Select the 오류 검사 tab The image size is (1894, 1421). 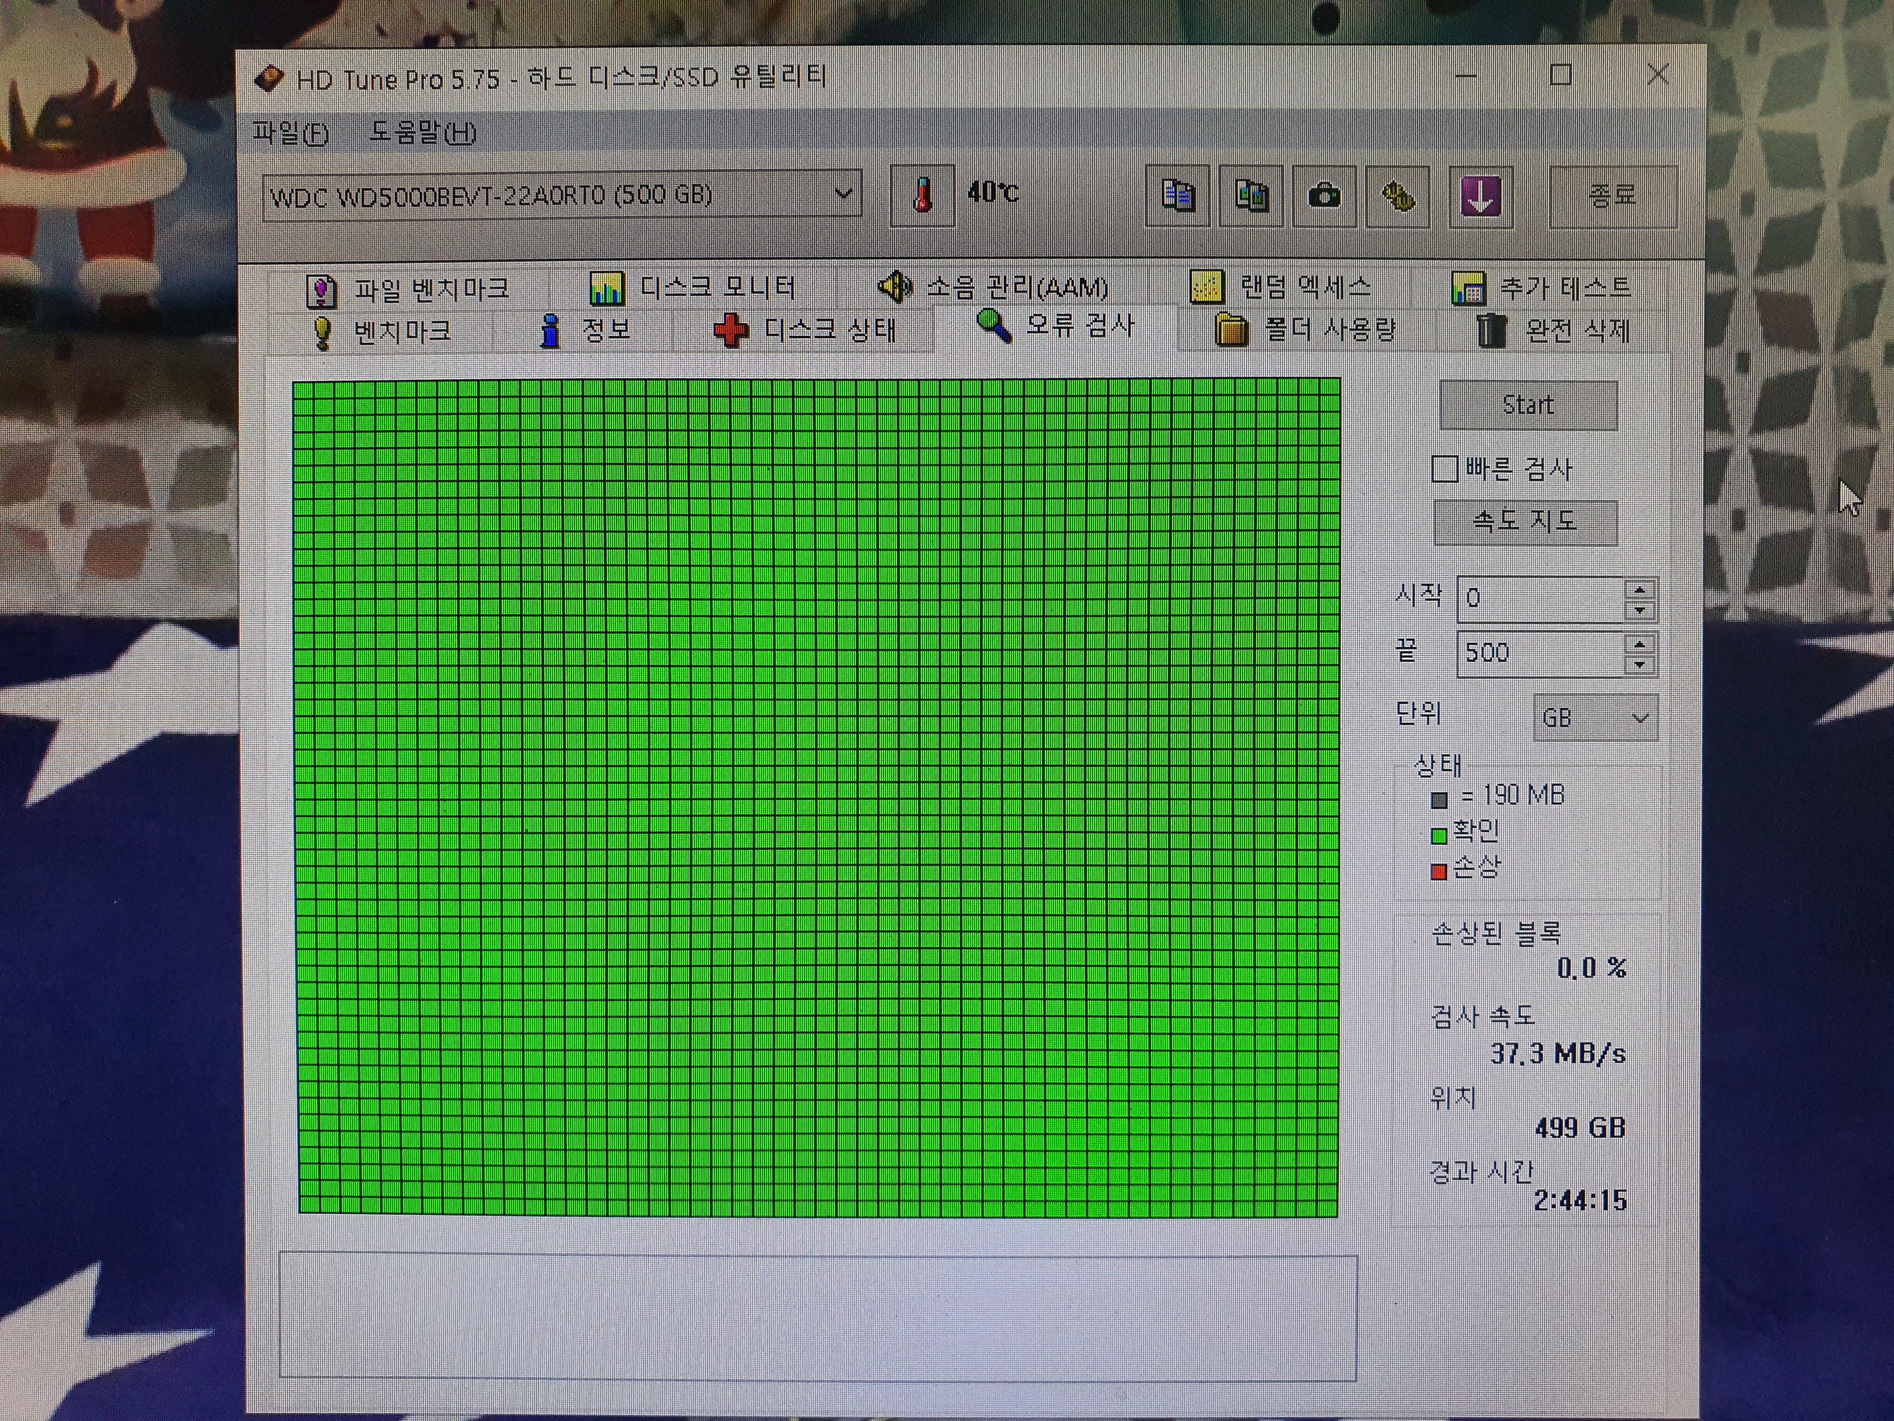[x=1056, y=326]
